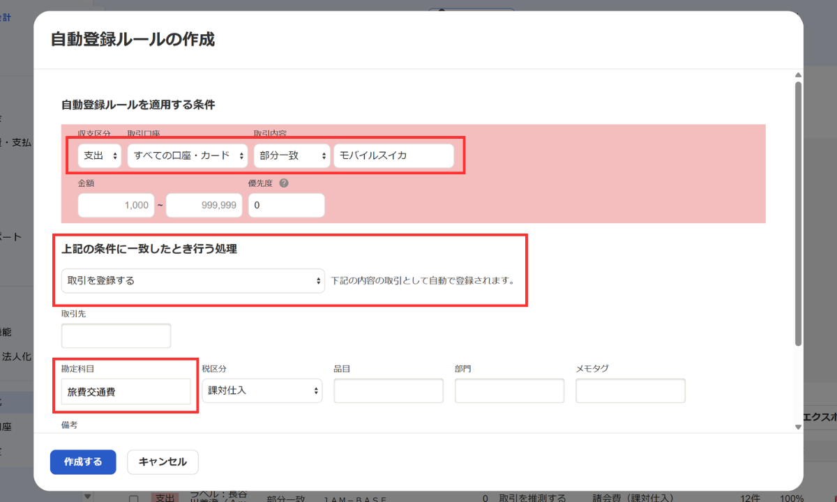
Task: Expand the 税区分 dropdown showing 課対仕入
Action: coord(262,390)
